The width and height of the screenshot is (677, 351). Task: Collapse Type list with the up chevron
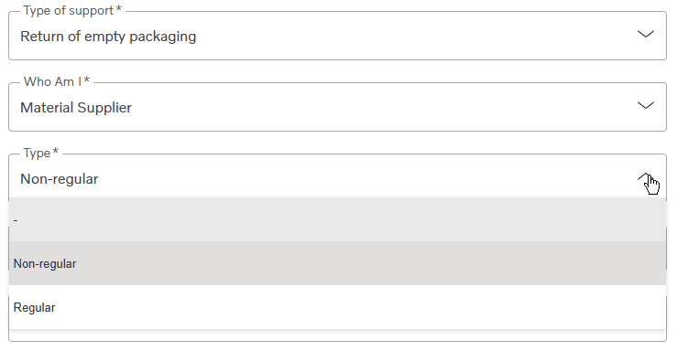point(646,177)
